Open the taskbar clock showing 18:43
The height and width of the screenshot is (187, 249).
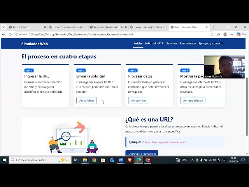point(233,160)
